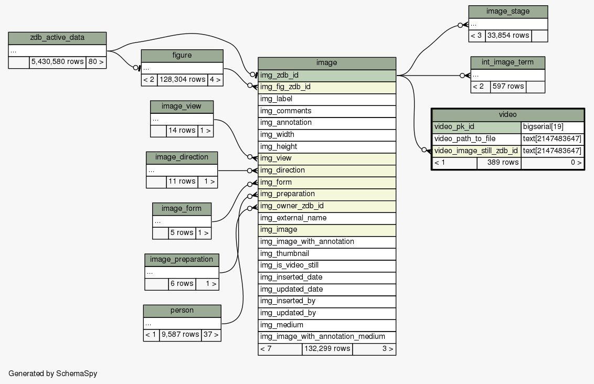
Task: Click the image table header
Action: point(326,63)
